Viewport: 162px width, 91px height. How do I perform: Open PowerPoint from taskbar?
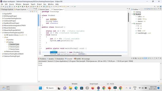coord(109,88)
